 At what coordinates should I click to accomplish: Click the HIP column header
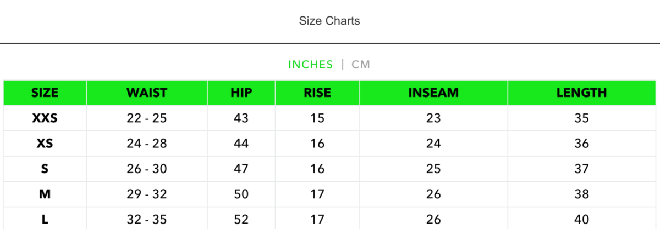point(241,93)
